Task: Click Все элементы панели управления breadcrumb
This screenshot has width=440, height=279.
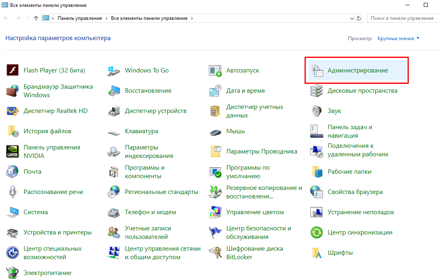Action: 149,18
